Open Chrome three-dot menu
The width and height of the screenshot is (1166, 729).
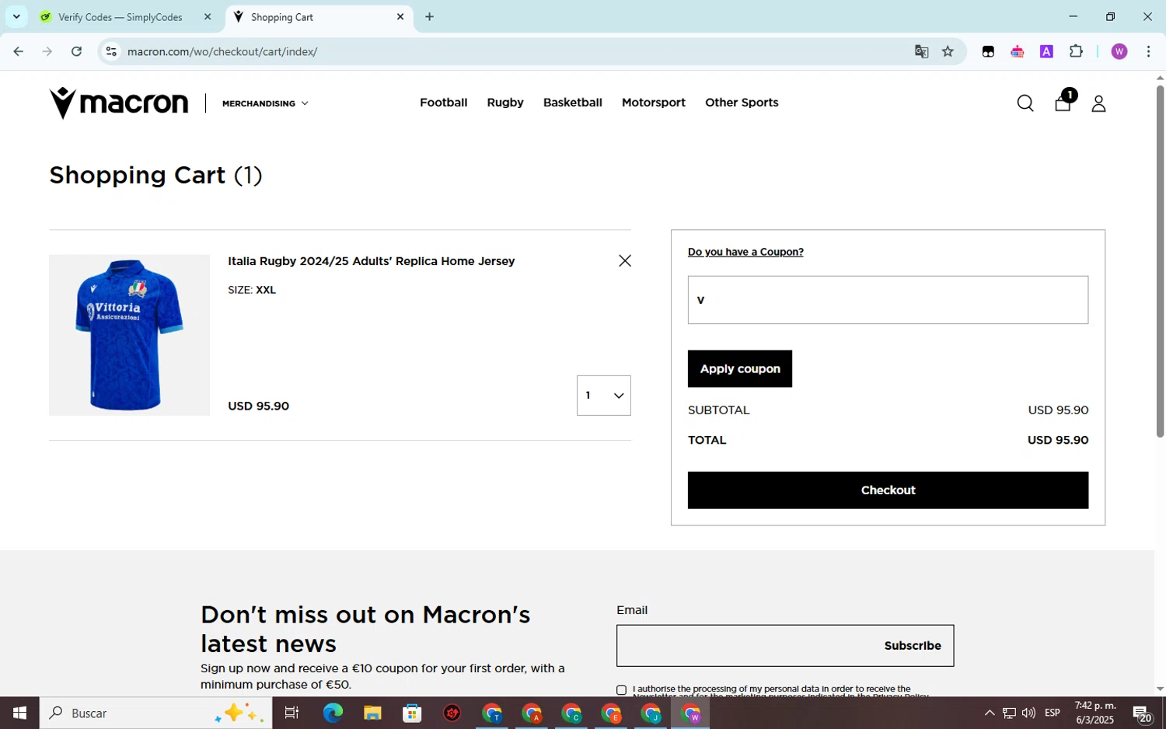click(x=1148, y=51)
